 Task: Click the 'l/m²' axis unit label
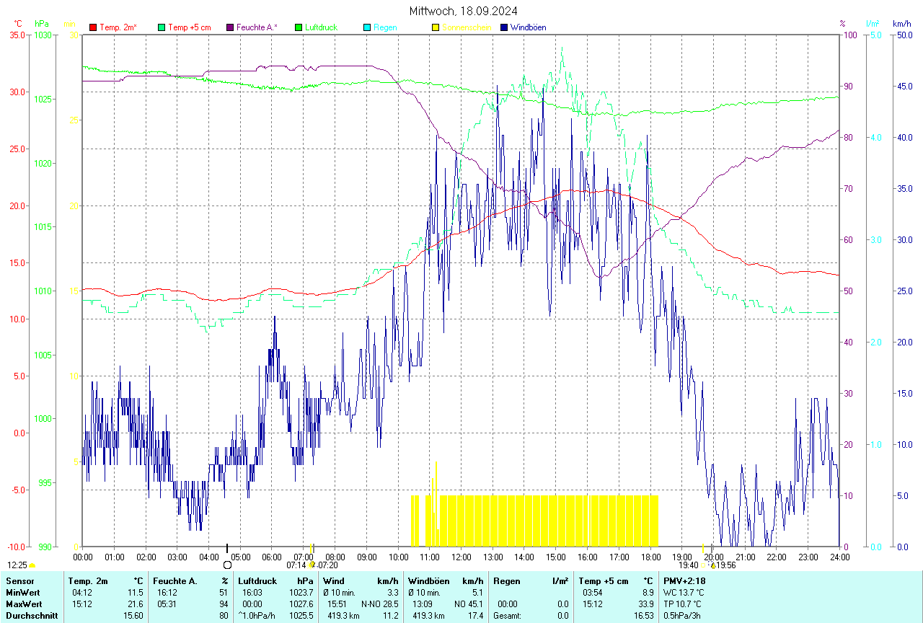[873, 24]
